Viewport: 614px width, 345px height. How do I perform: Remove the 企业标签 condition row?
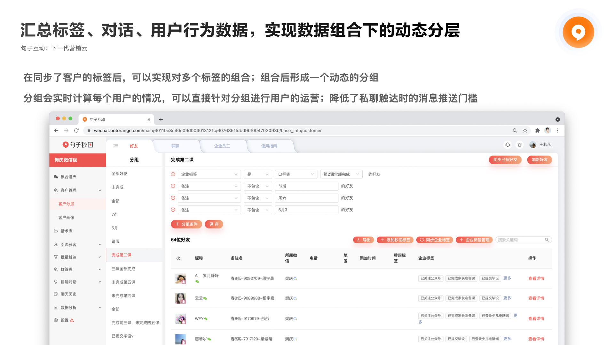(x=173, y=174)
